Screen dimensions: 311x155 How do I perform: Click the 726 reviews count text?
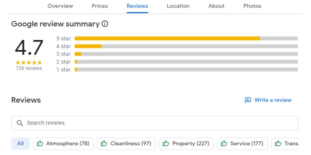click(x=29, y=69)
